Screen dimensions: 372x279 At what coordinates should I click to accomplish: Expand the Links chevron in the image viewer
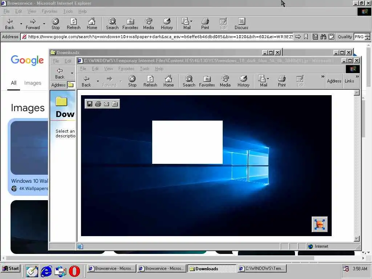click(x=357, y=76)
